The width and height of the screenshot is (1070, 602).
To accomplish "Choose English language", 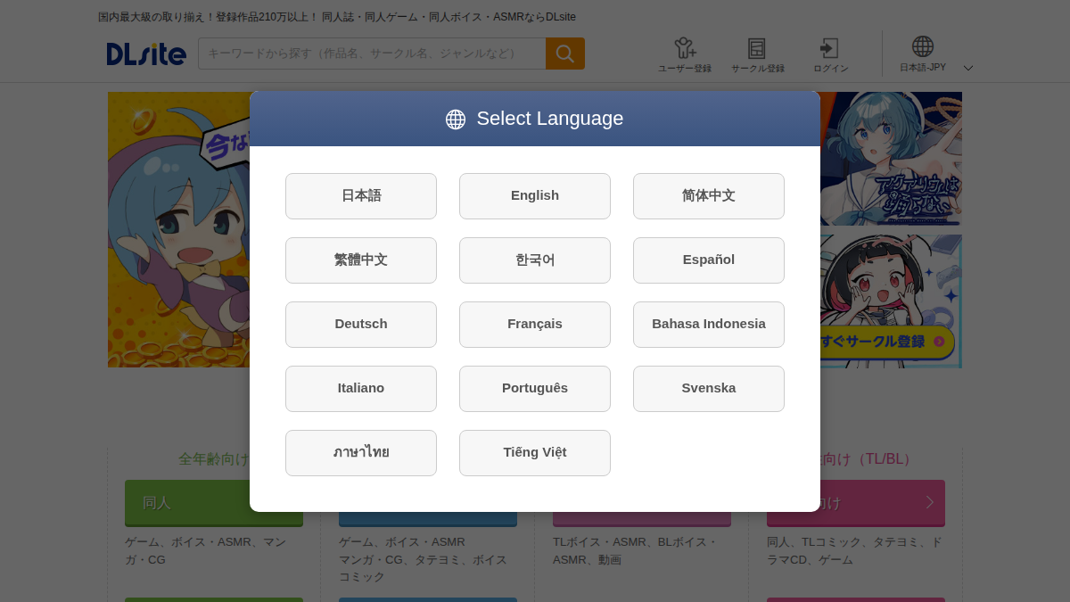I will (535, 196).
